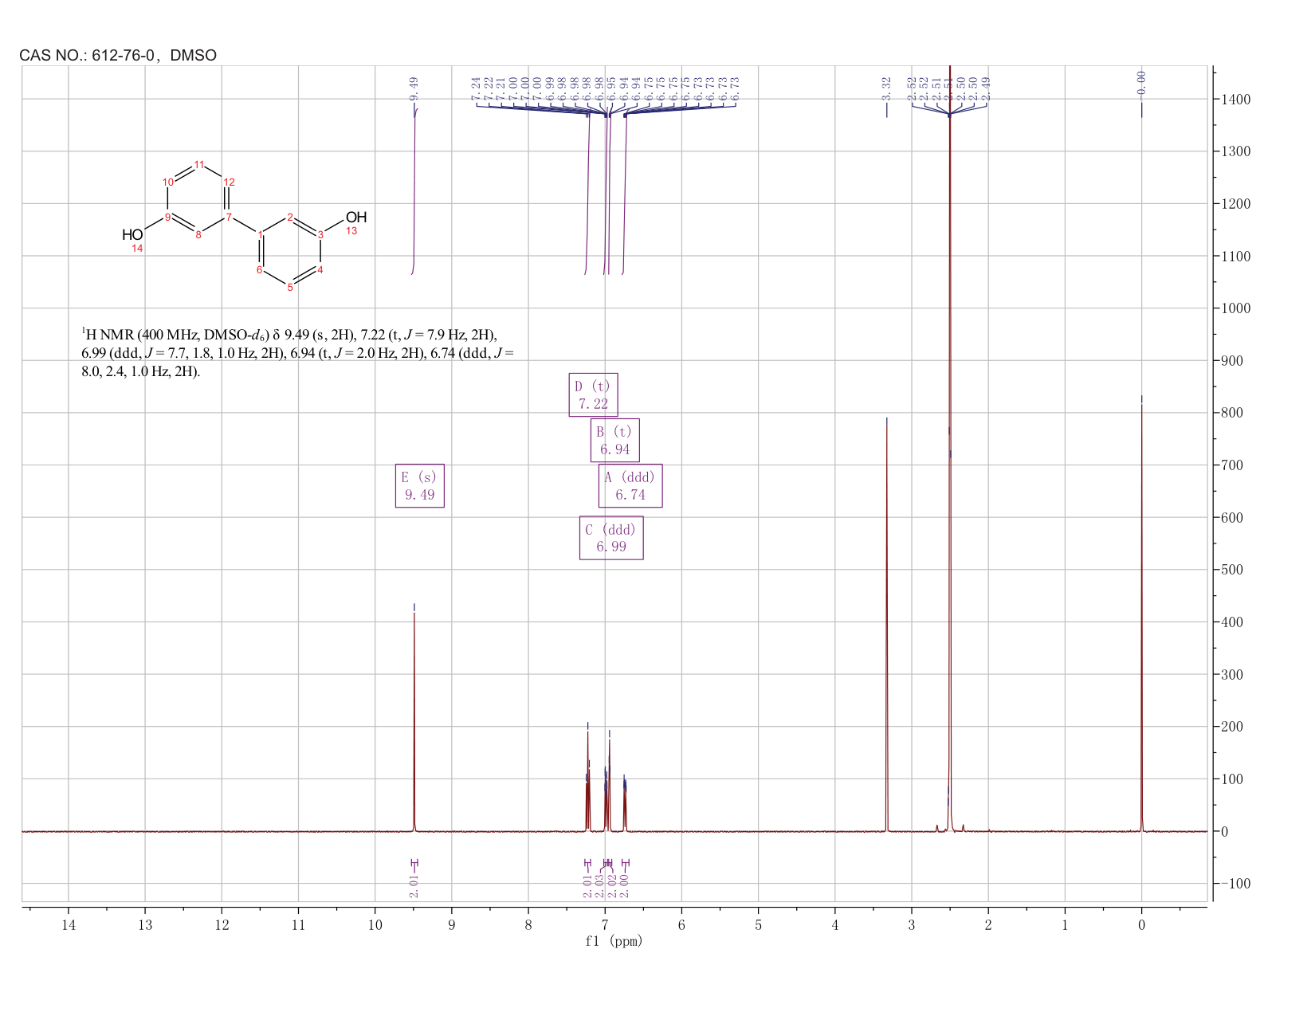Click atom number 7 in the structure
Screen dimensions: 1315x1016
(228, 217)
